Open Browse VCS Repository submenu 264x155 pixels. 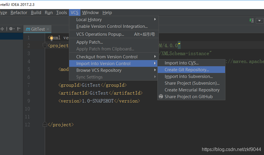113,70
